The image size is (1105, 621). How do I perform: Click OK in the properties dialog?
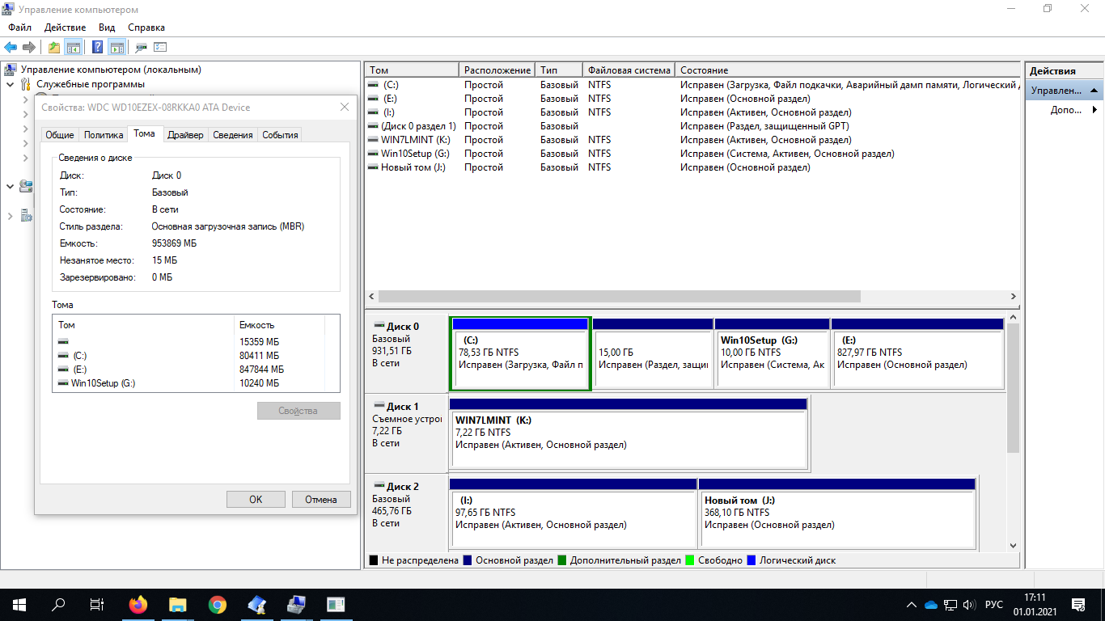[256, 500]
